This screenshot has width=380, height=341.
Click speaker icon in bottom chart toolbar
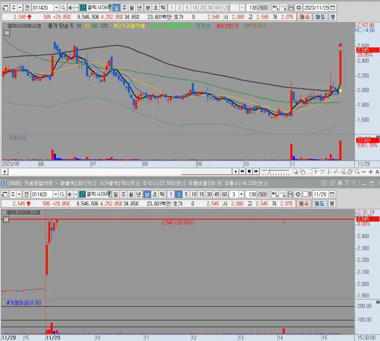[x=70, y=194]
